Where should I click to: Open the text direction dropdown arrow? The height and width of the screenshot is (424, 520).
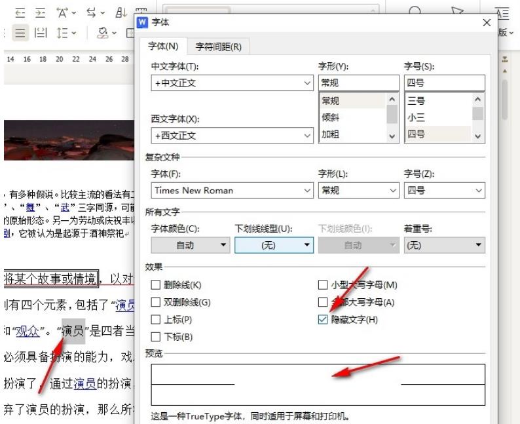click(x=103, y=13)
